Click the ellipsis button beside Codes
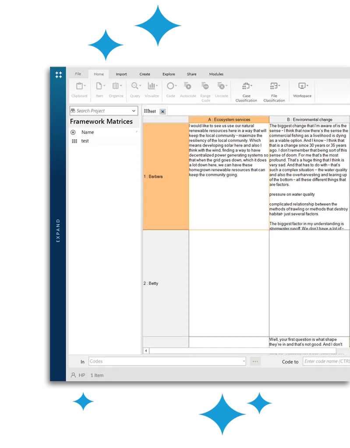Viewport: 350px width, 448px height. click(255, 361)
